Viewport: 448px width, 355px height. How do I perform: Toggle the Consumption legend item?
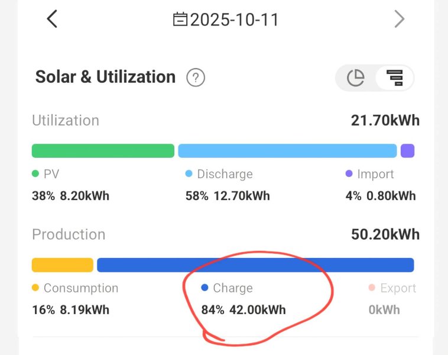75,288
